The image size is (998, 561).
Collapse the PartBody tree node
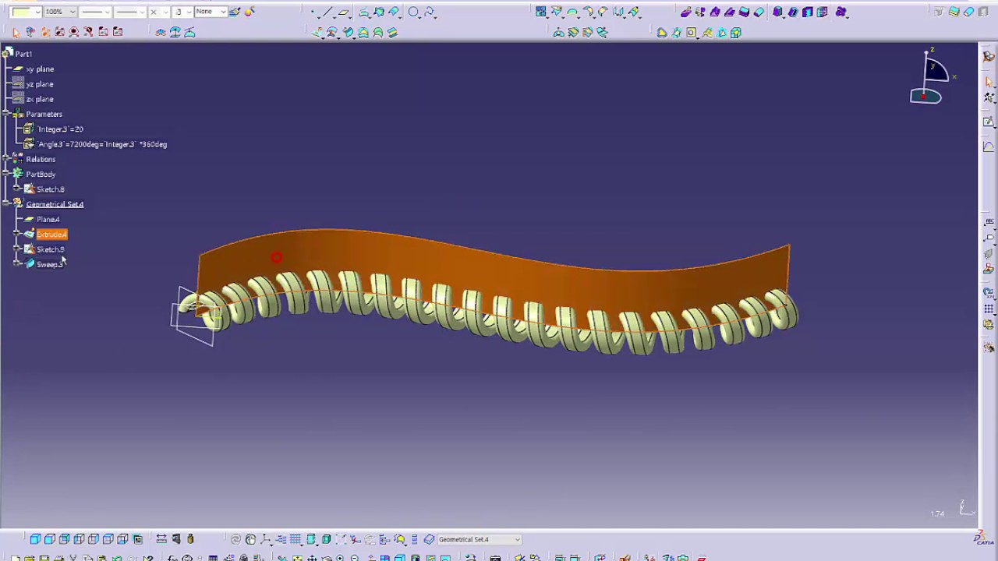[6, 174]
